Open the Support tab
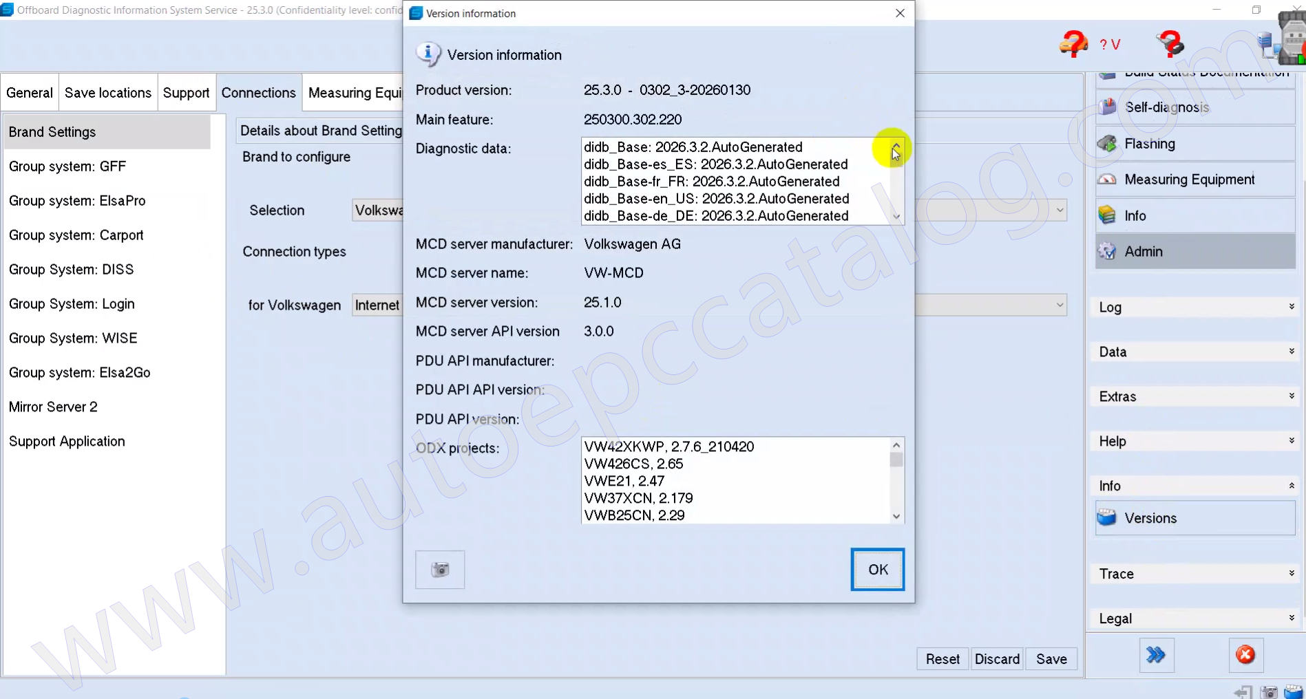 (186, 93)
